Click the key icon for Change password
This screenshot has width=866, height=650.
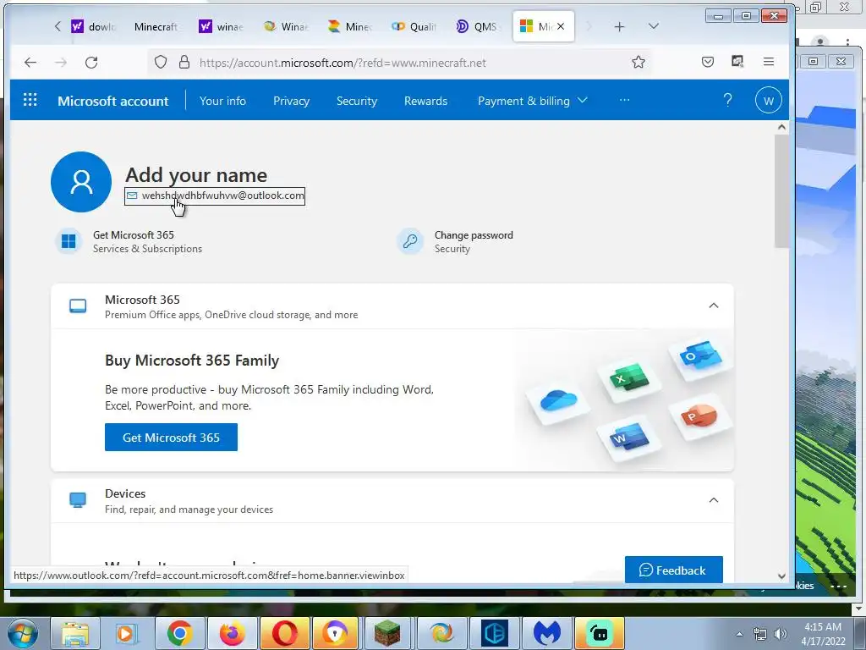click(x=410, y=241)
